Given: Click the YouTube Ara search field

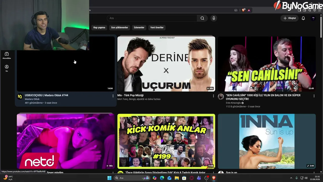Looking at the screenshot, I should [x=152, y=18].
